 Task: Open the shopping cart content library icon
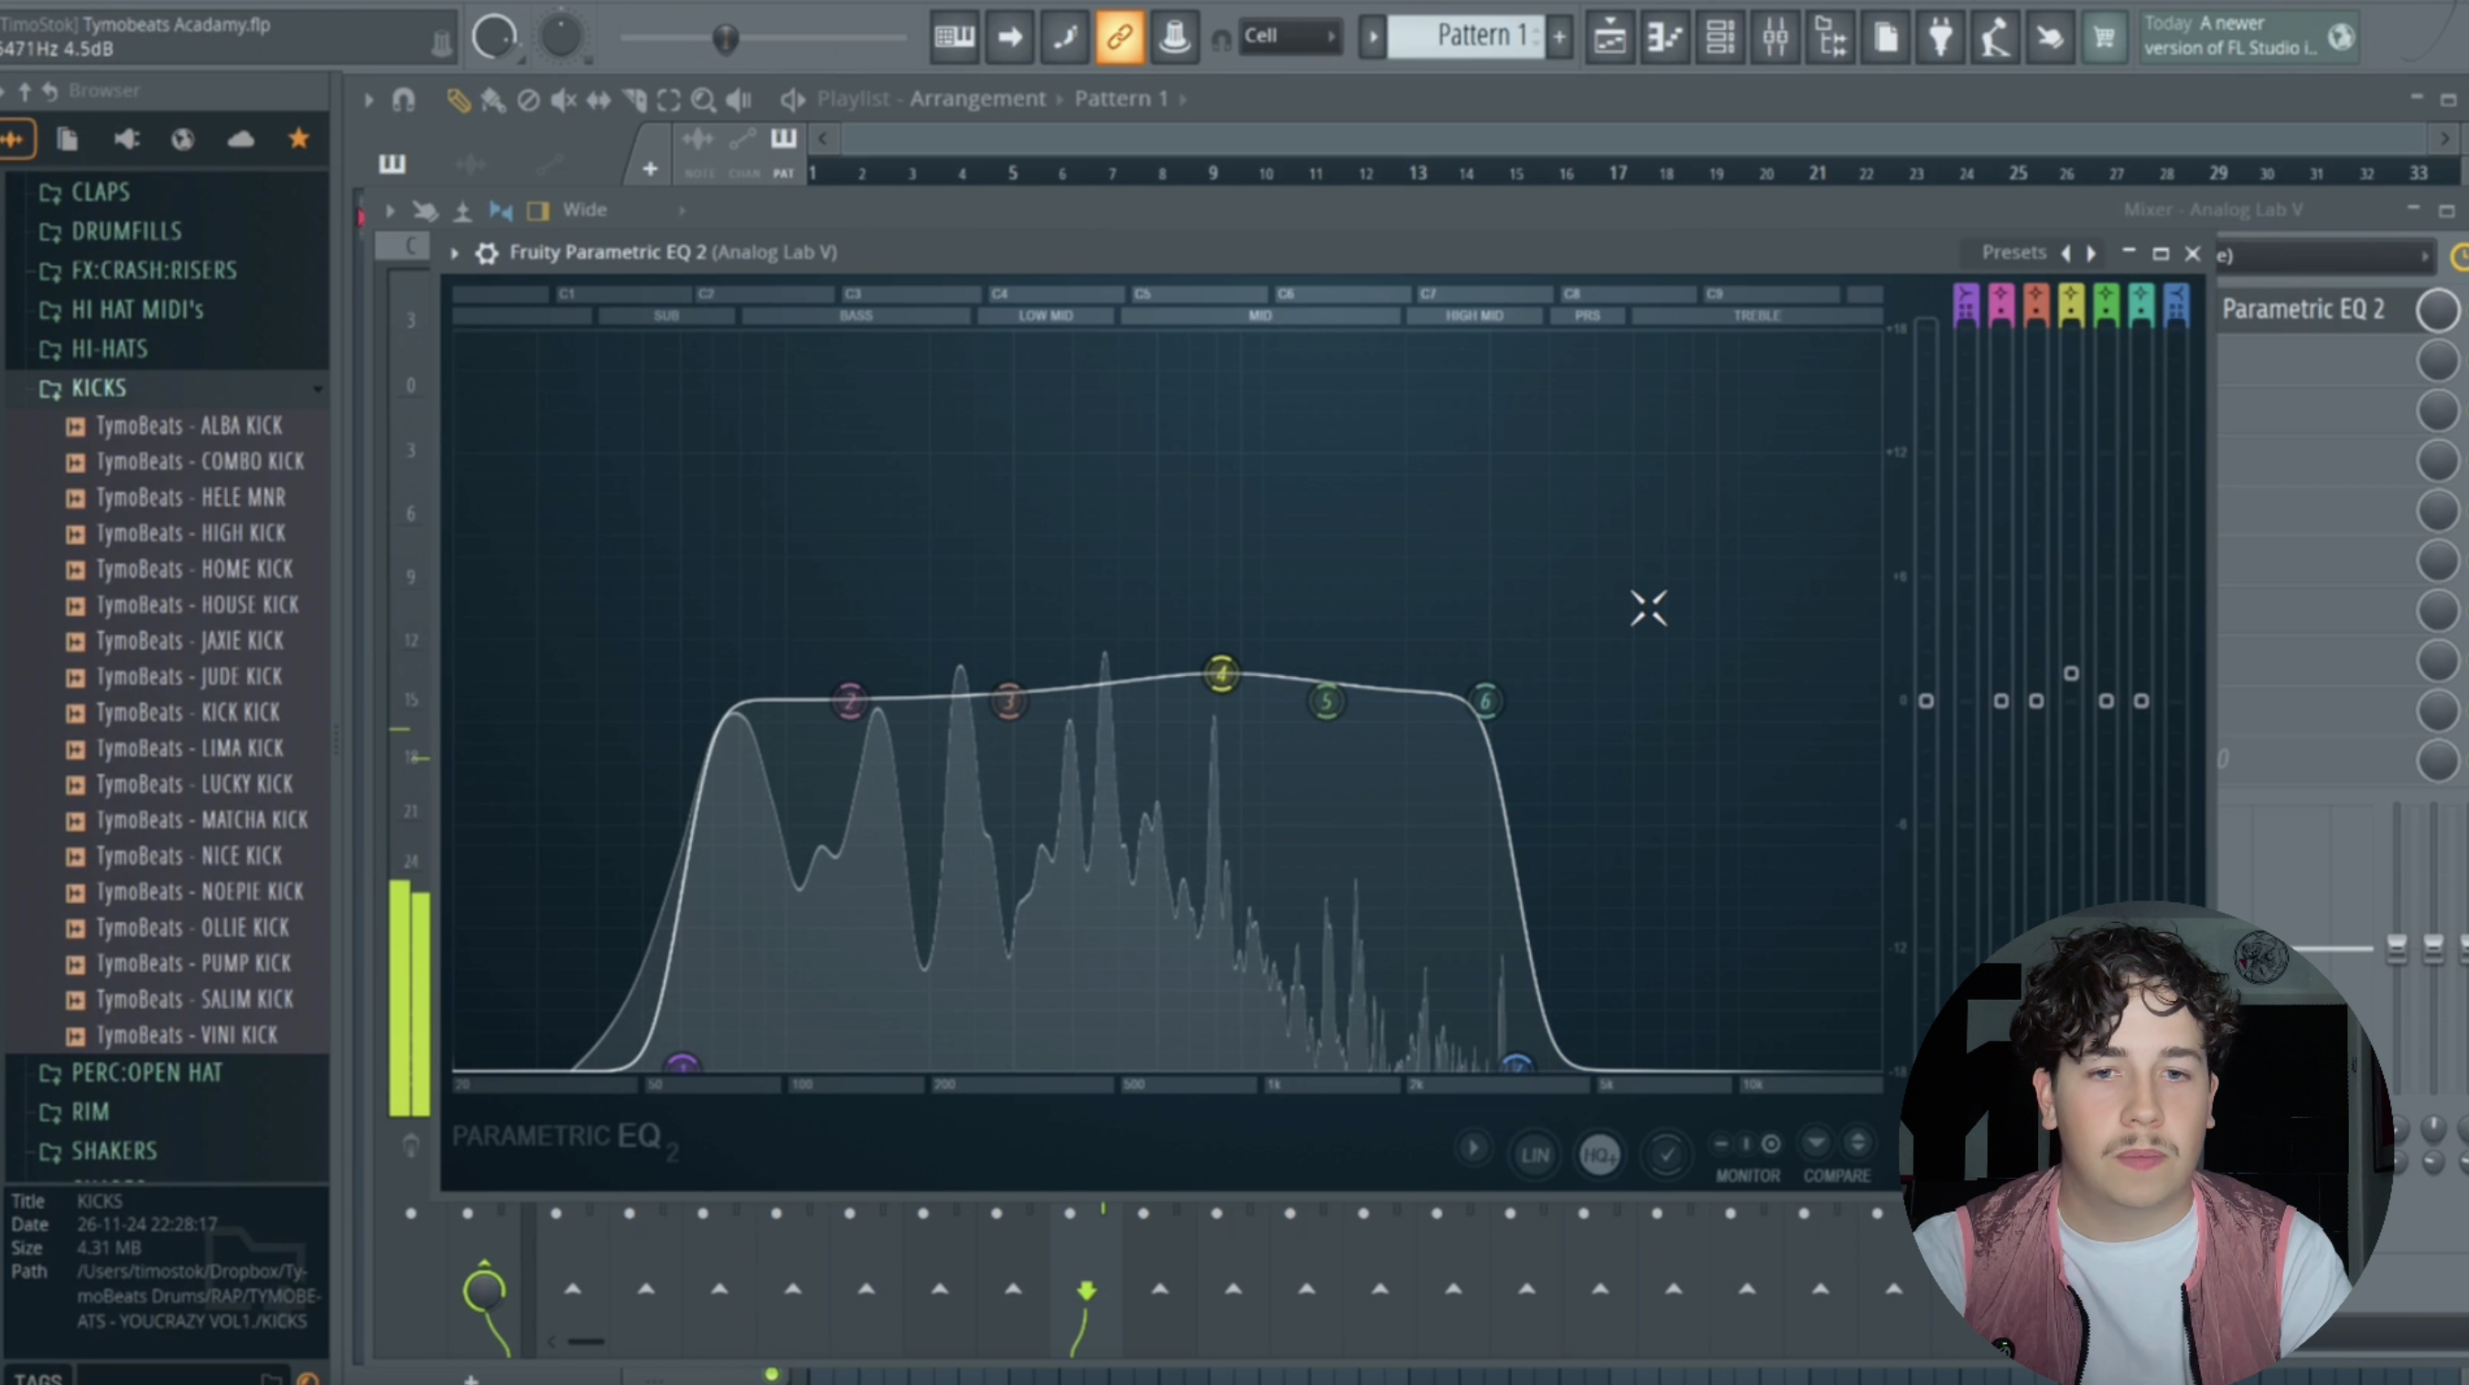pyautogui.click(x=2105, y=38)
